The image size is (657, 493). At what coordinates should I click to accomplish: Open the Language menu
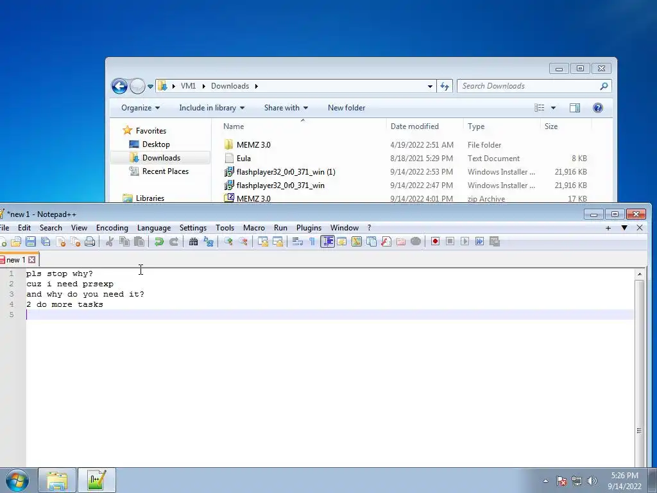[x=154, y=228]
